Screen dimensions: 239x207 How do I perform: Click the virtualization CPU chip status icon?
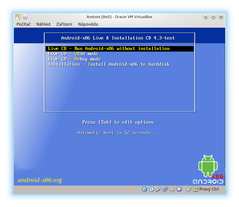[x=179, y=189]
